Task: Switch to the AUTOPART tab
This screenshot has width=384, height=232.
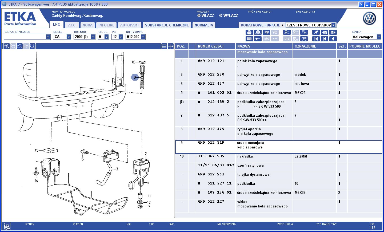Action: pos(130,25)
